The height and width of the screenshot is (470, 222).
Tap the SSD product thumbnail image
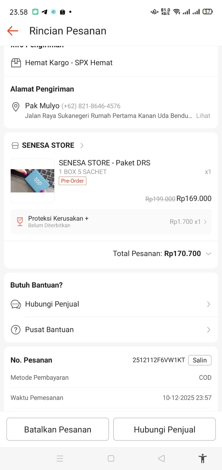pyautogui.click(x=33, y=181)
